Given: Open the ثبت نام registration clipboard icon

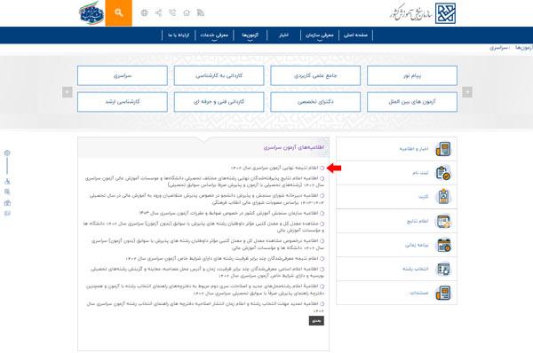Looking at the screenshot, I should point(443,173).
